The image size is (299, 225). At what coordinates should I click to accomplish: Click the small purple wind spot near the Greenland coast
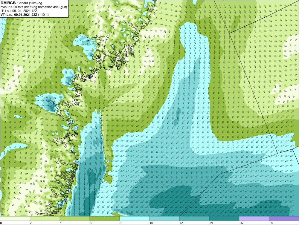(52, 102)
